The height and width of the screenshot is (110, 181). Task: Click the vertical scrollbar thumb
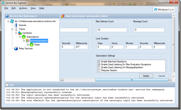pos(173,45)
